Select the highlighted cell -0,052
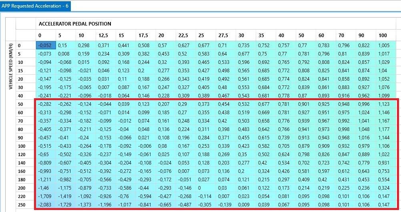The width and height of the screenshot is (401, 212). pyautogui.click(x=46, y=46)
